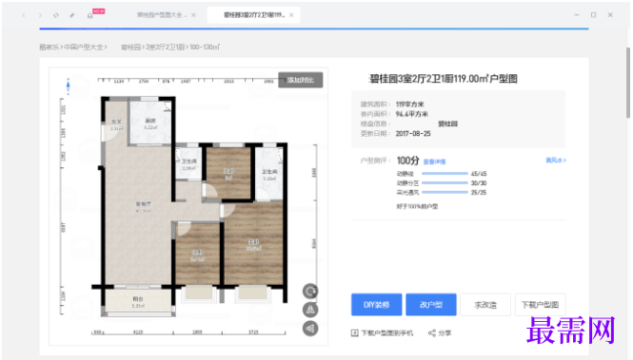Click the 采光通风 25/25 score bar
The height and width of the screenshot is (360, 633).
[x=445, y=192]
